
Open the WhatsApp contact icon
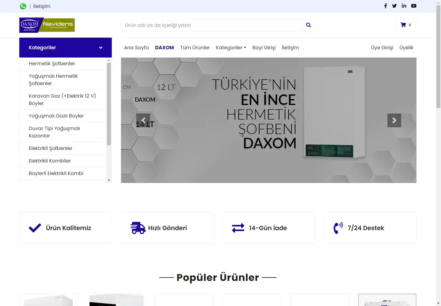[x=23, y=6]
